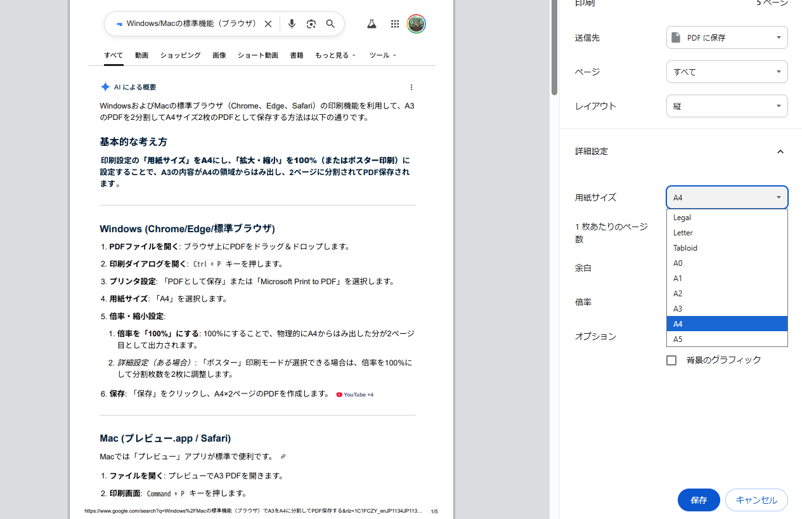Click the profile avatar picture
The height and width of the screenshot is (519, 802).
coord(417,23)
